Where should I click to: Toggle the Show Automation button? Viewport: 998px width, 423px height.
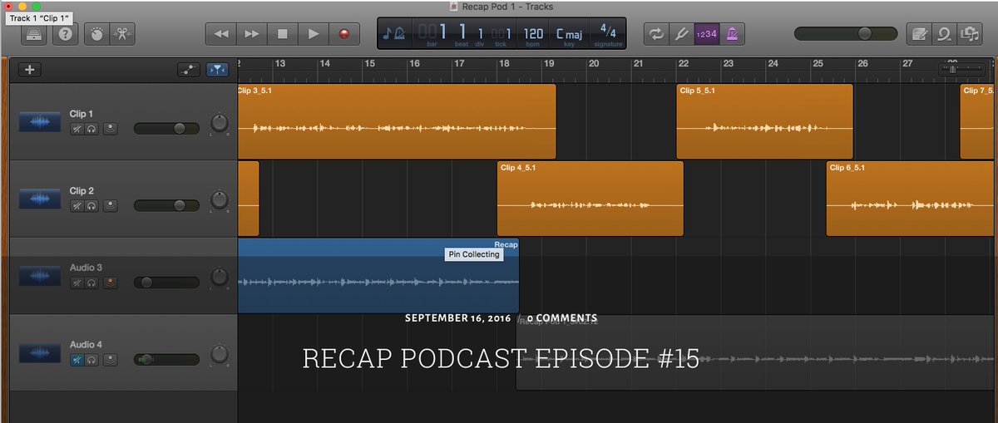point(189,71)
